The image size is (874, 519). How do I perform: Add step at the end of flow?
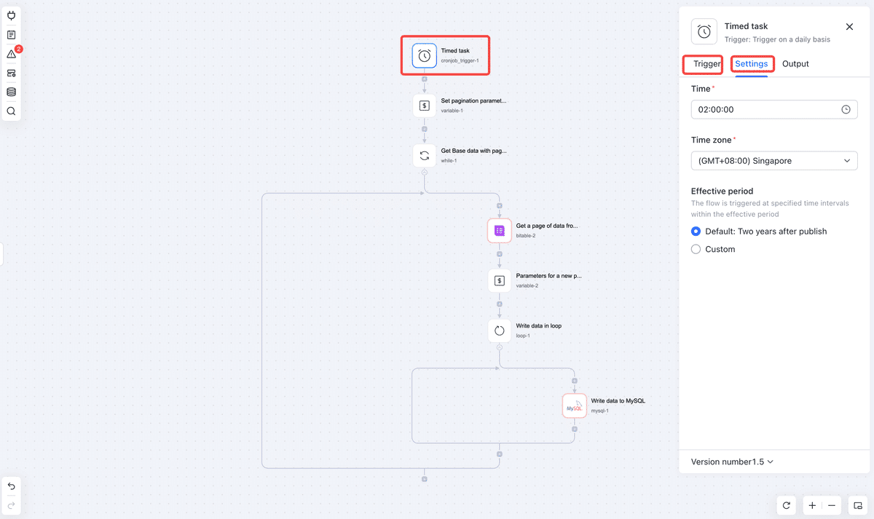click(425, 479)
